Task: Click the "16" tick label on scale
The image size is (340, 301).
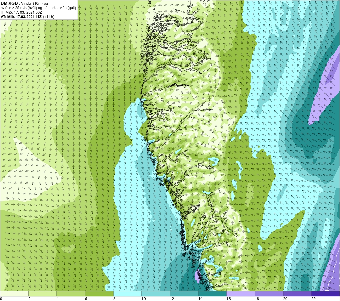Action: coord(228,299)
